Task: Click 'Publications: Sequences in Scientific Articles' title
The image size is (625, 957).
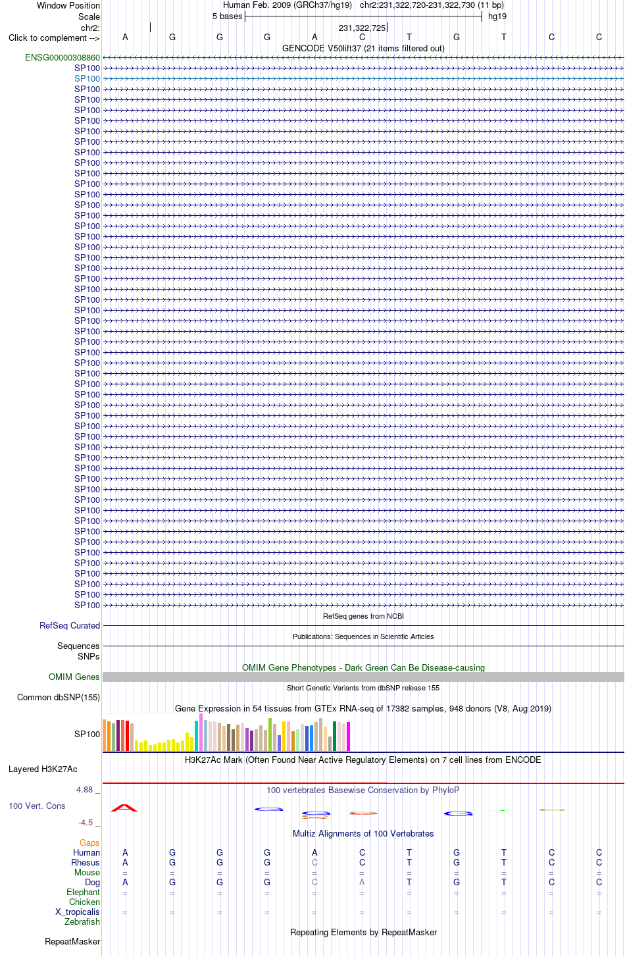Action: click(363, 637)
